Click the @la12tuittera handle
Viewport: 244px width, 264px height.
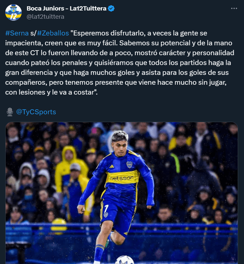pyautogui.click(x=45, y=17)
